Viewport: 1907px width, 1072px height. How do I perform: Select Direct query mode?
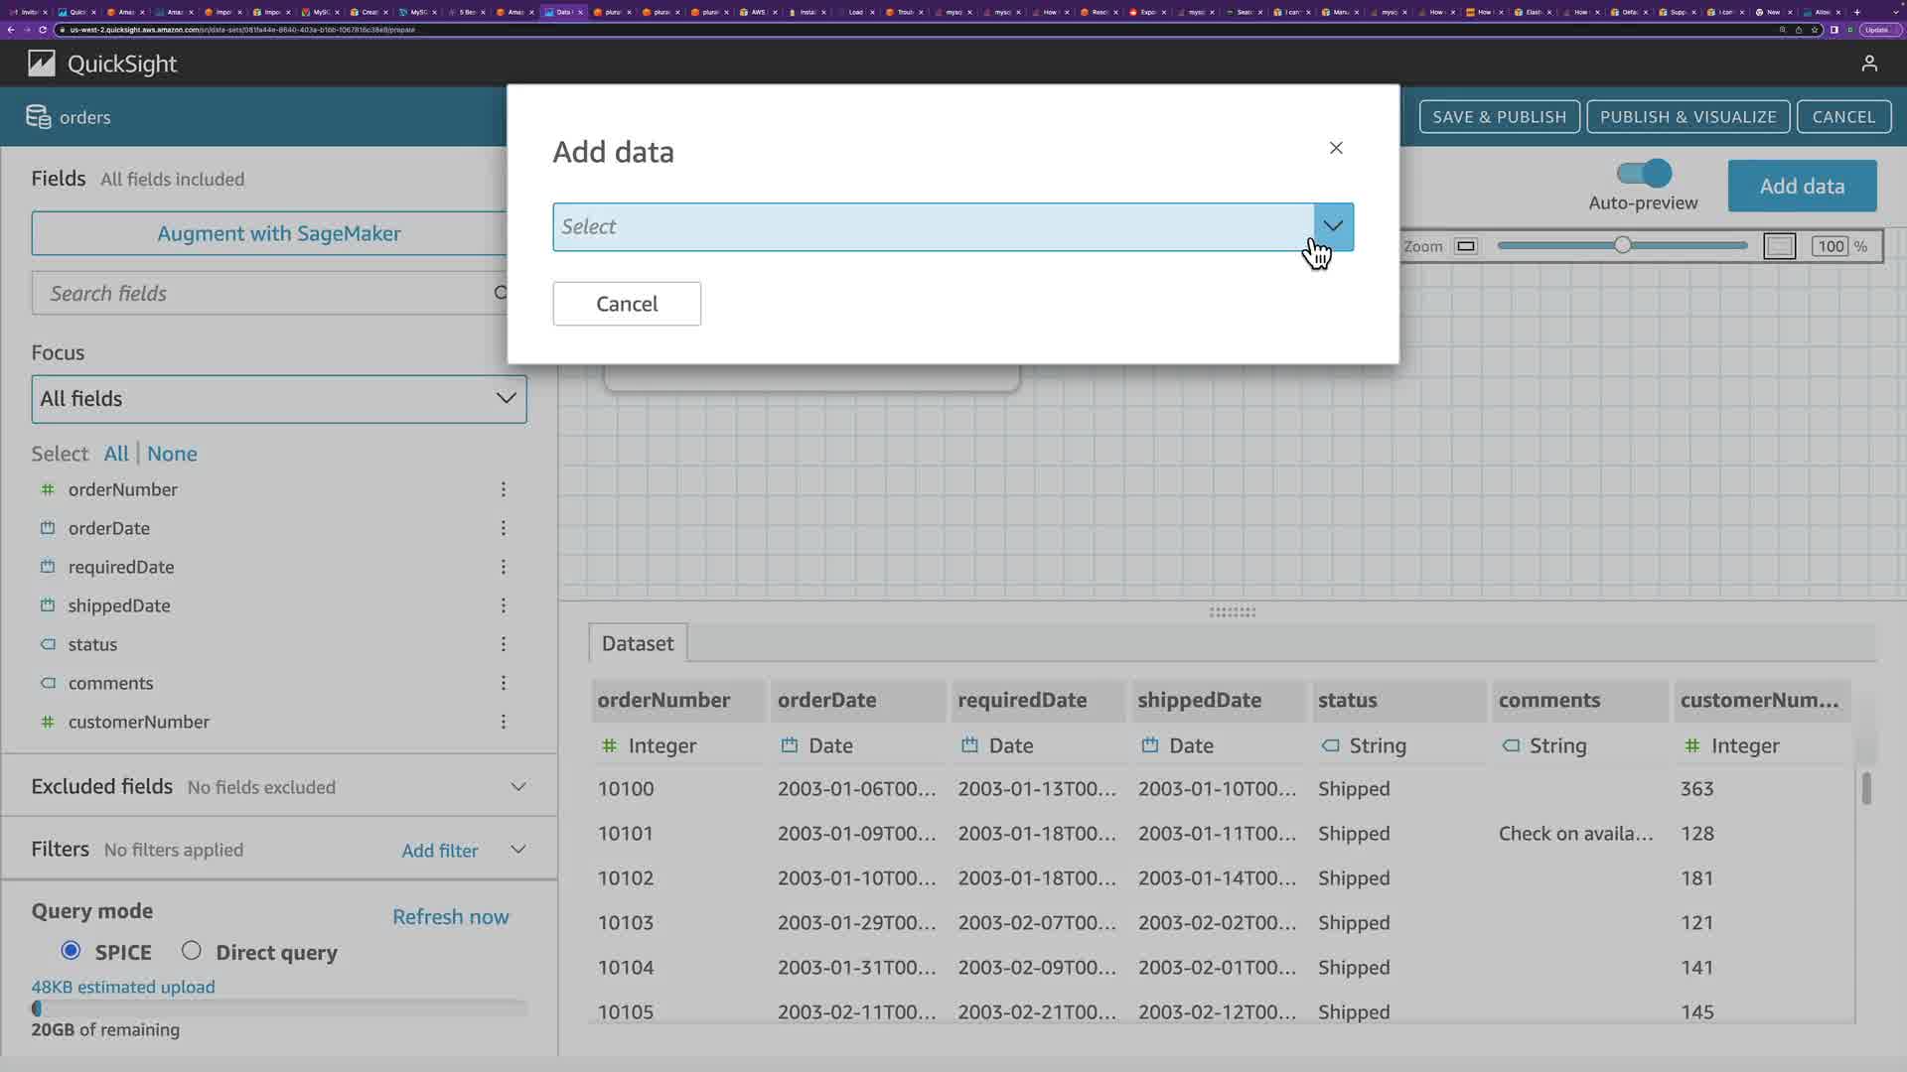192,951
